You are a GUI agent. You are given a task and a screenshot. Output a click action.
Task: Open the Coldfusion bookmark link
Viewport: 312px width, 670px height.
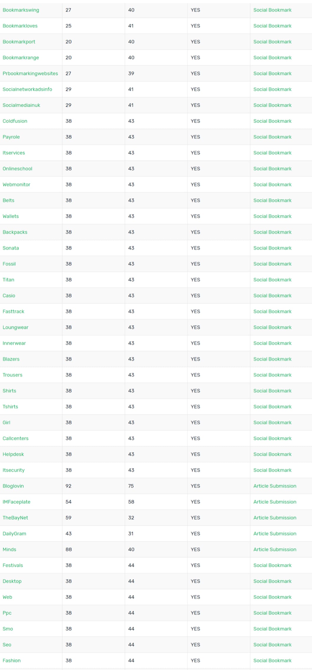(x=15, y=121)
